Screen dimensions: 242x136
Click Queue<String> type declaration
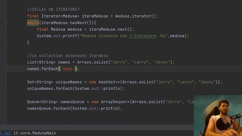pos(43,102)
